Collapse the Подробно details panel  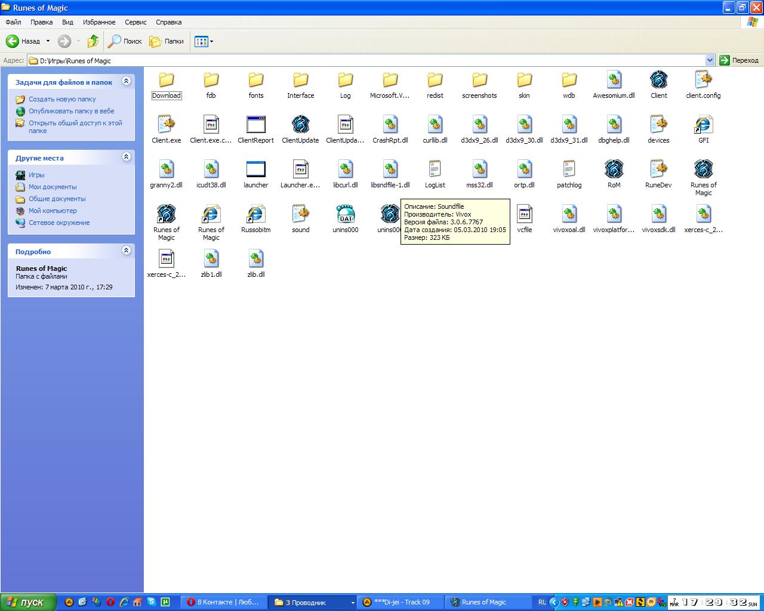click(x=126, y=251)
